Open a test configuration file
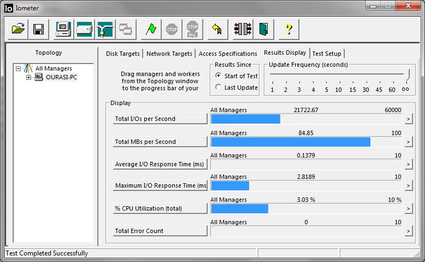Screen dimensions: 425x262 point(18,29)
